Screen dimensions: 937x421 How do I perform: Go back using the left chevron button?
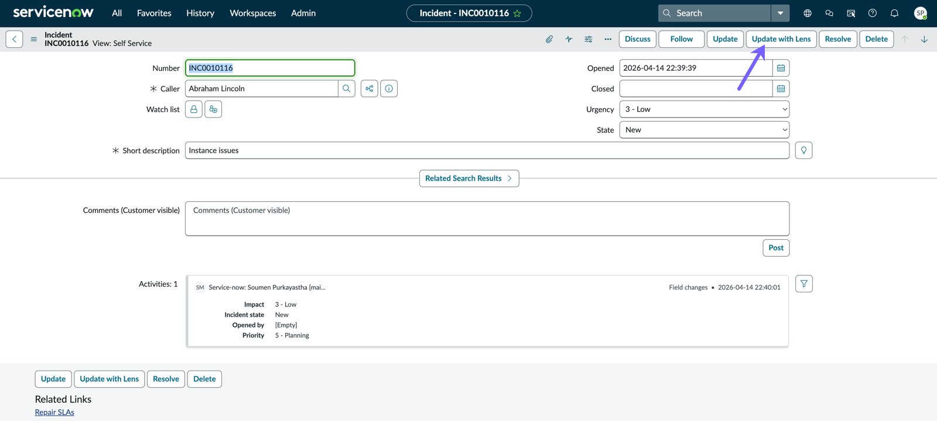click(15, 39)
